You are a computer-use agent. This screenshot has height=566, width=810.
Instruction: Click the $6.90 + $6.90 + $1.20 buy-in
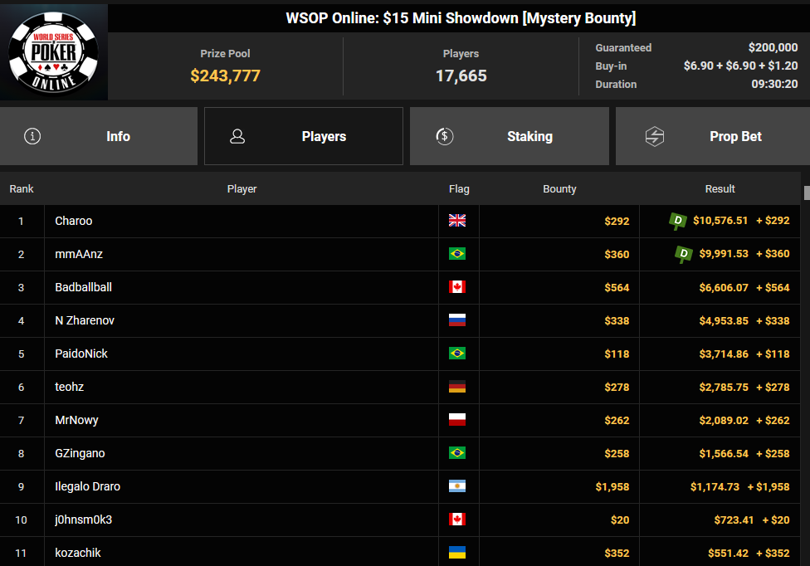pos(741,66)
